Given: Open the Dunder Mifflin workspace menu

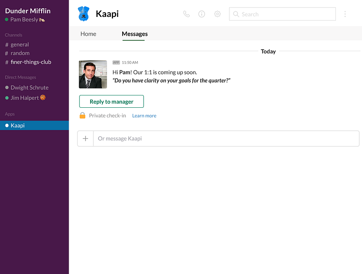Looking at the screenshot, I should click(x=28, y=11).
